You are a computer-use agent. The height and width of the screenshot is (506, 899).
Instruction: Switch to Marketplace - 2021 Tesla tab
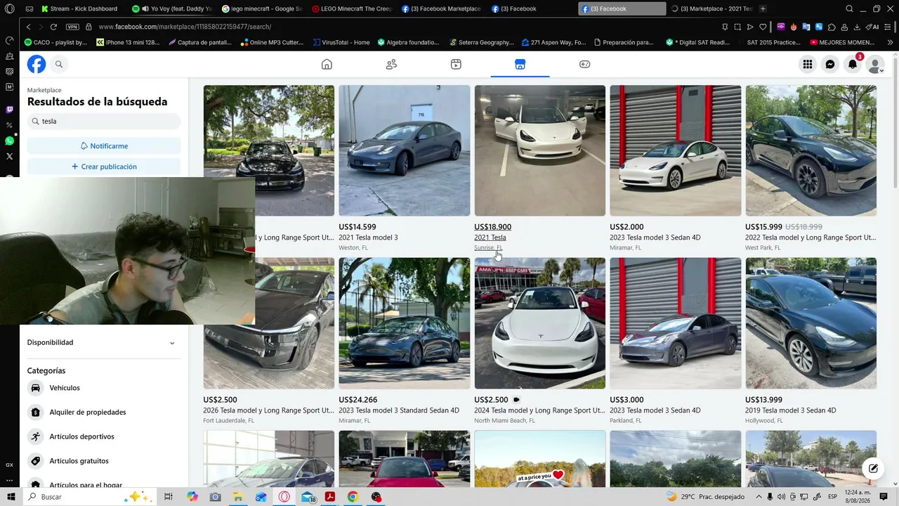click(x=711, y=8)
